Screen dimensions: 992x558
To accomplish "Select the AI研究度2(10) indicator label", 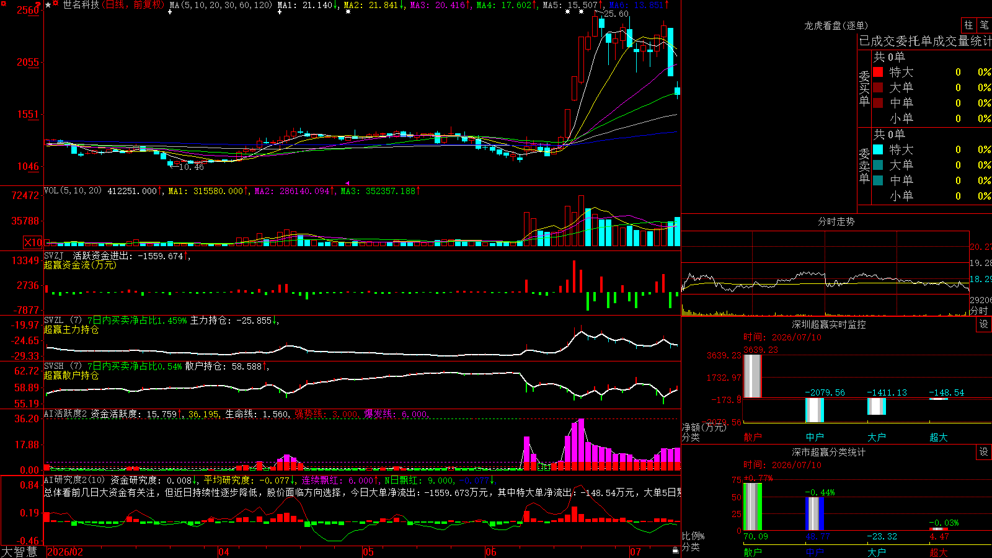I will pos(74,480).
